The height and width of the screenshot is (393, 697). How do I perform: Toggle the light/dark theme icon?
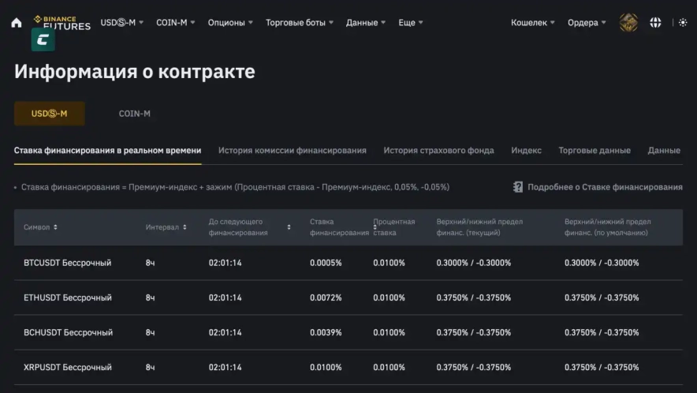[683, 23]
